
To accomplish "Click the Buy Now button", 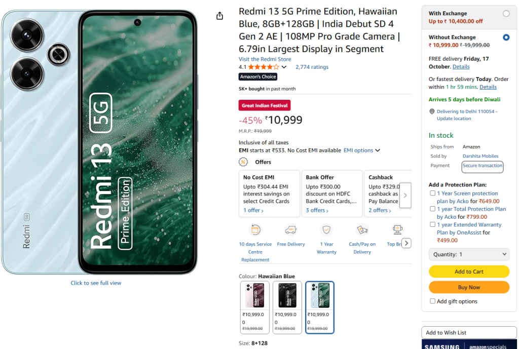I will click(469, 287).
